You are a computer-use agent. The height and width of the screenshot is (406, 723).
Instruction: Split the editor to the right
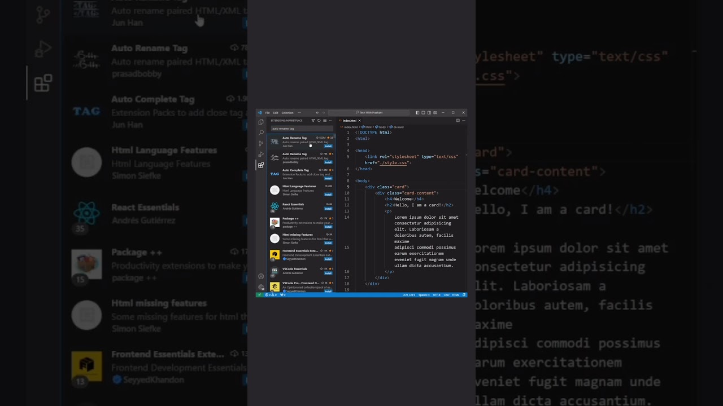click(x=458, y=121)
